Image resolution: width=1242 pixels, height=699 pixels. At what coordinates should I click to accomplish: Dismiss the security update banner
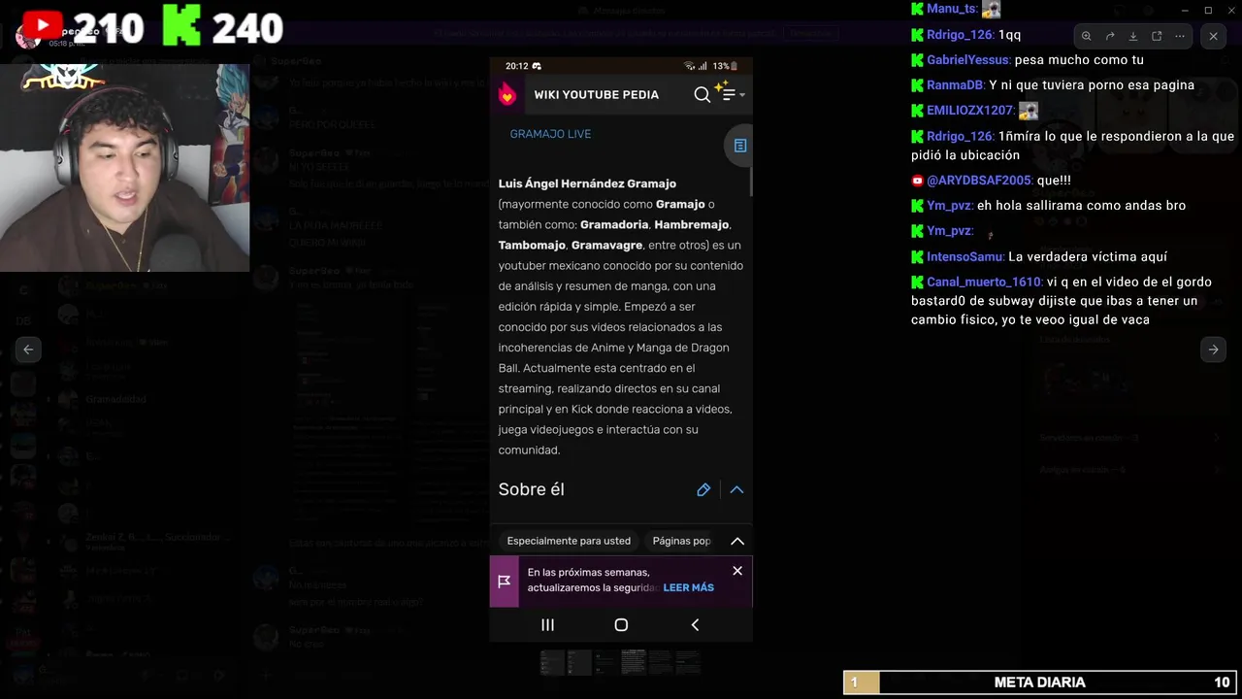737,571
